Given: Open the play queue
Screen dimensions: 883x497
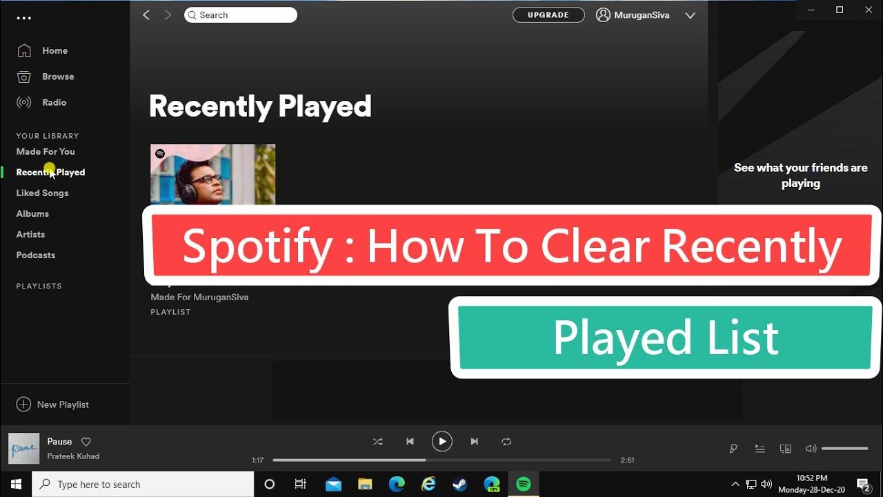Looking at the screenshot, I should point(760,449).
